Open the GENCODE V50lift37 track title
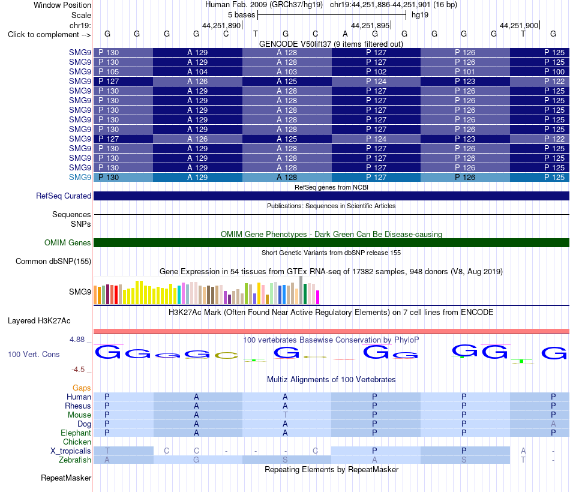The width and height of the screenshot is (570, 492). point(331,44)
